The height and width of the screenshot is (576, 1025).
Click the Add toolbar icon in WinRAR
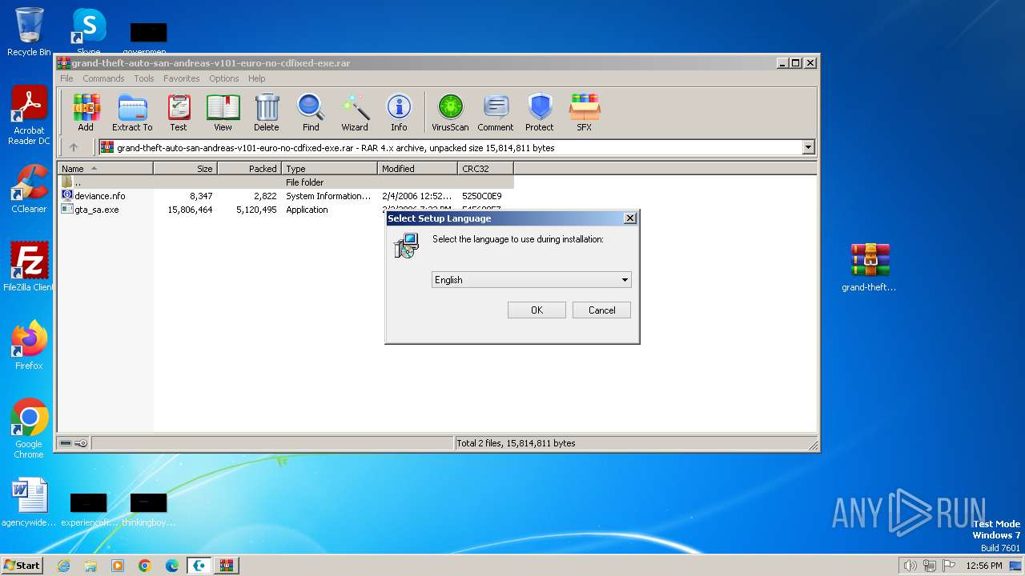pyautogui.click(x=86, y=112)
